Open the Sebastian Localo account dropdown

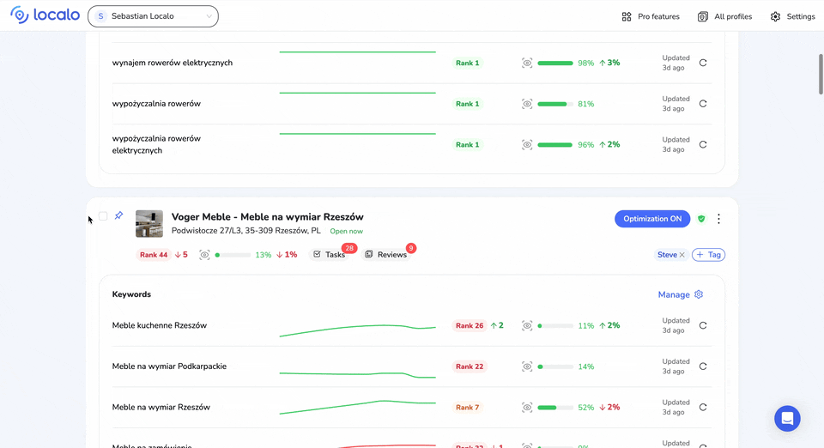pos(153,16)
